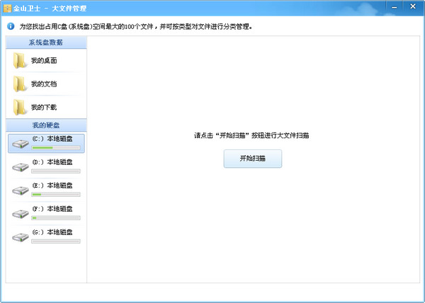This screenshot has width=425, height=303.
Task: Select the (D:) drive icon
Action: coord(21,167)
